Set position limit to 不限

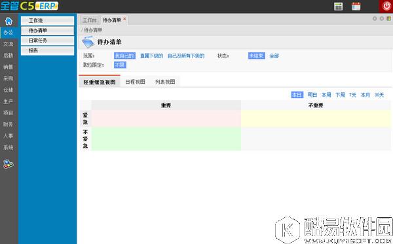pyautogui.click(x=120, y=65)
